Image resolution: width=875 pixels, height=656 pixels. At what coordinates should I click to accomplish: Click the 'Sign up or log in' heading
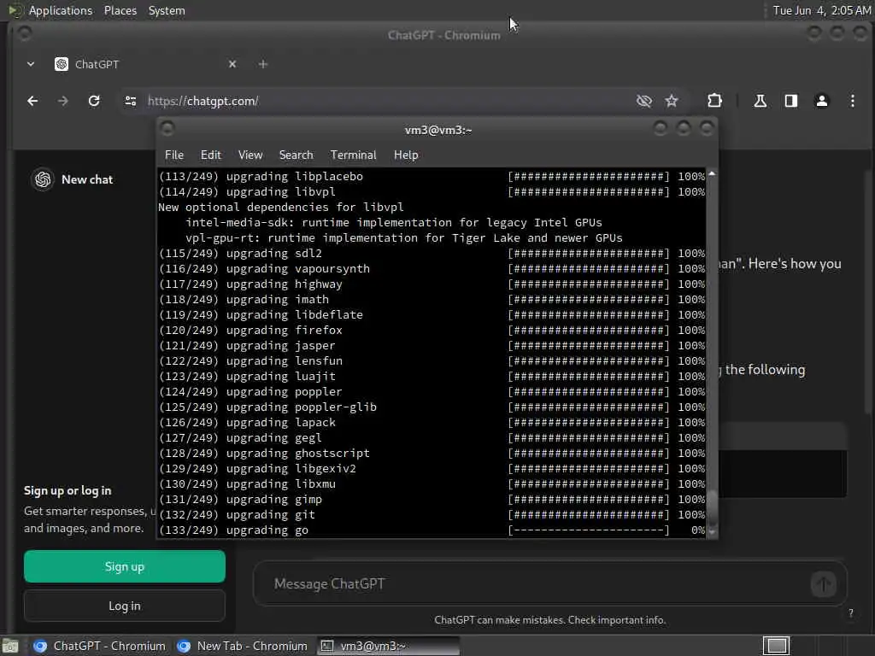[x=68, y=491]
